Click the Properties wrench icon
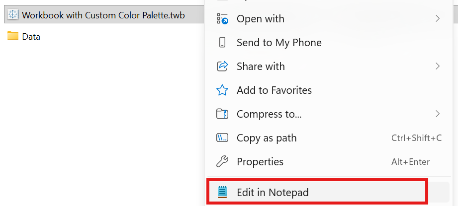The width and height of the screenshot is (458, 206). 222,162
